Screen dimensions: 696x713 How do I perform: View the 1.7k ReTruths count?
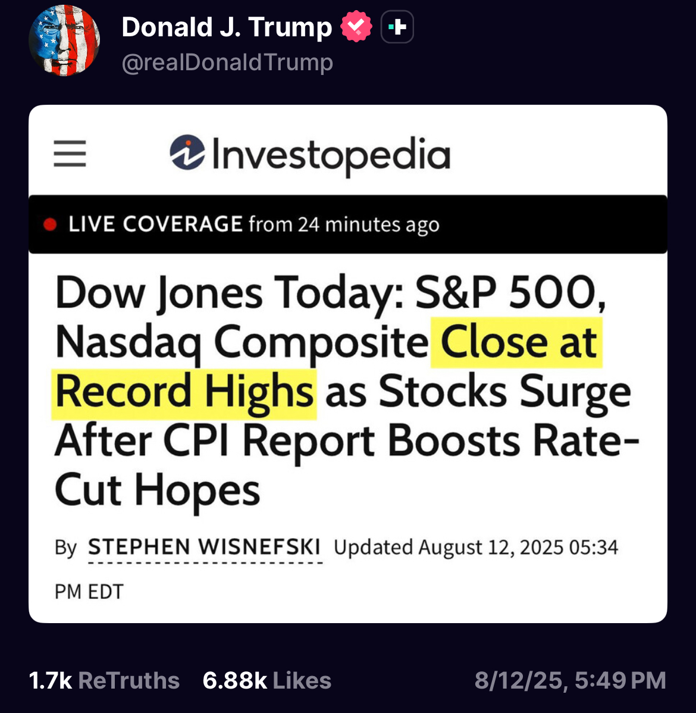(x=104, y=680)
